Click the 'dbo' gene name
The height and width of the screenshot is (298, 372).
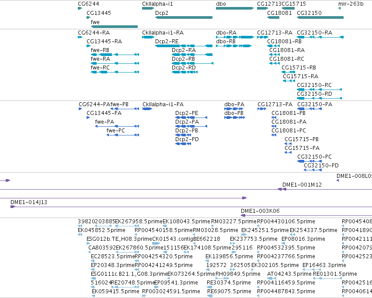(221, 4)
